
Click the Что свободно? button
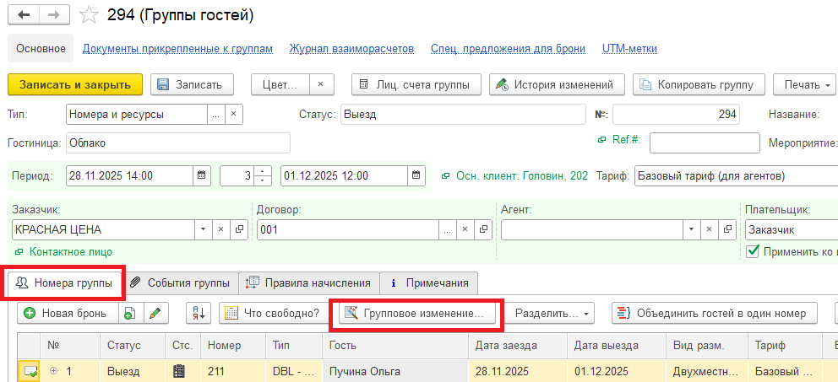[274, 313]
